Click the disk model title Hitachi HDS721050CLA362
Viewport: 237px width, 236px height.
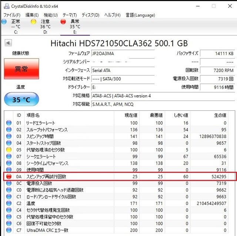click(x=119, y=43)
